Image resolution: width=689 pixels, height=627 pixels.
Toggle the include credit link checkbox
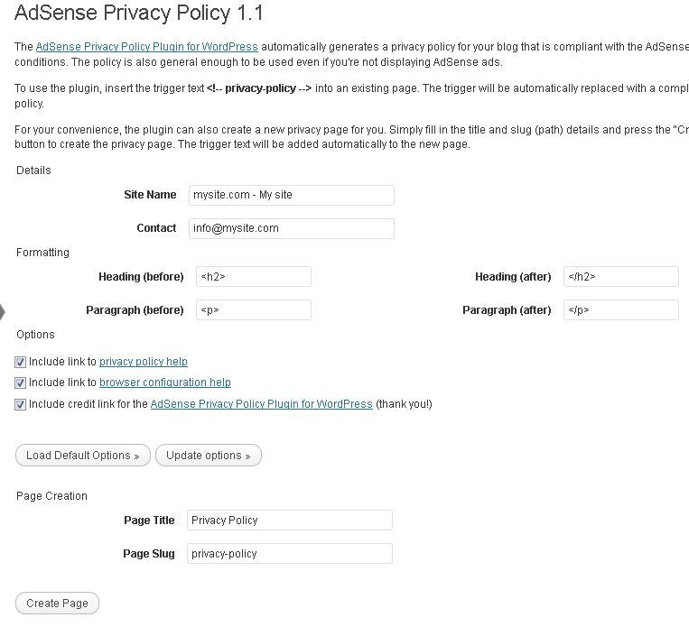coord(20,404)
